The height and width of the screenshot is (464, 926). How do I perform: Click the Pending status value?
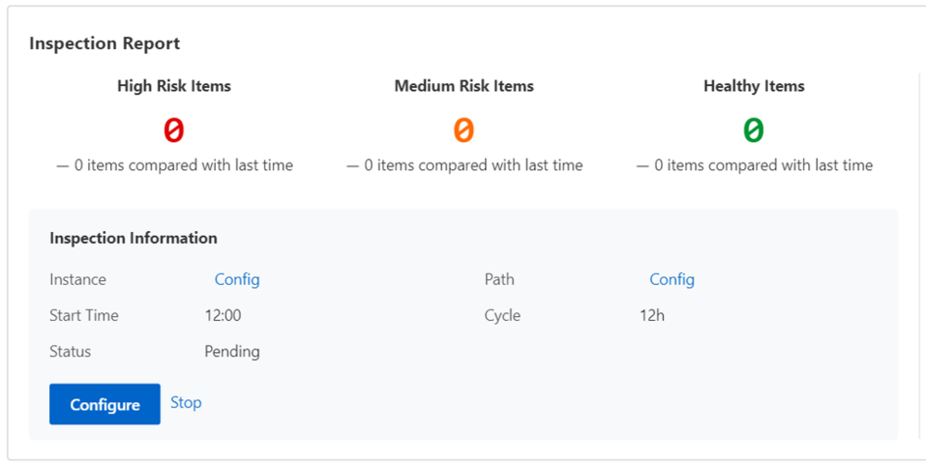[x=232, y=351]
